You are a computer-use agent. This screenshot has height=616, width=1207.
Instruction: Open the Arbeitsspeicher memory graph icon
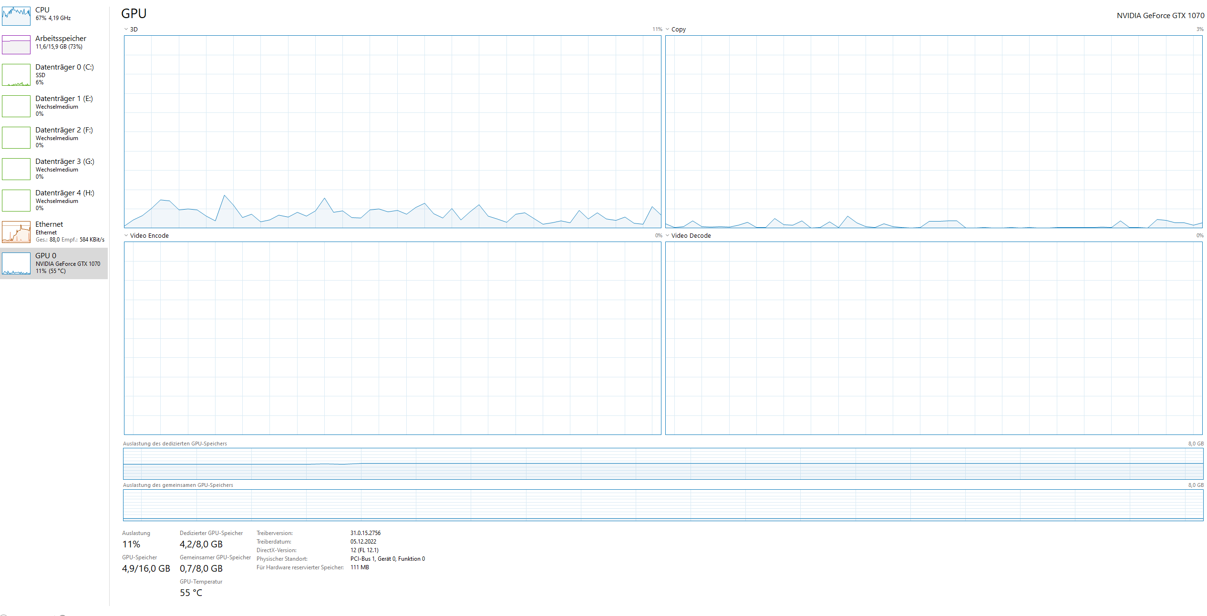[16, 45]
